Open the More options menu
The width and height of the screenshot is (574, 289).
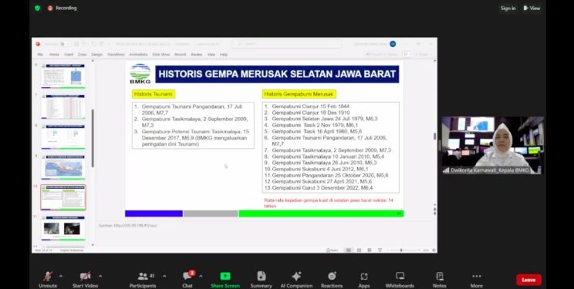point(476,280)
